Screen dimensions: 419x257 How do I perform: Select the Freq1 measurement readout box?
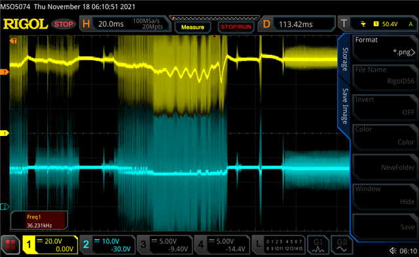(39, 220)
